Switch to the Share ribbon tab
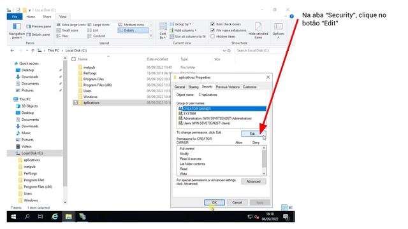Image resolution: width=408 pixels, height=229 pixels. (47, 17)
